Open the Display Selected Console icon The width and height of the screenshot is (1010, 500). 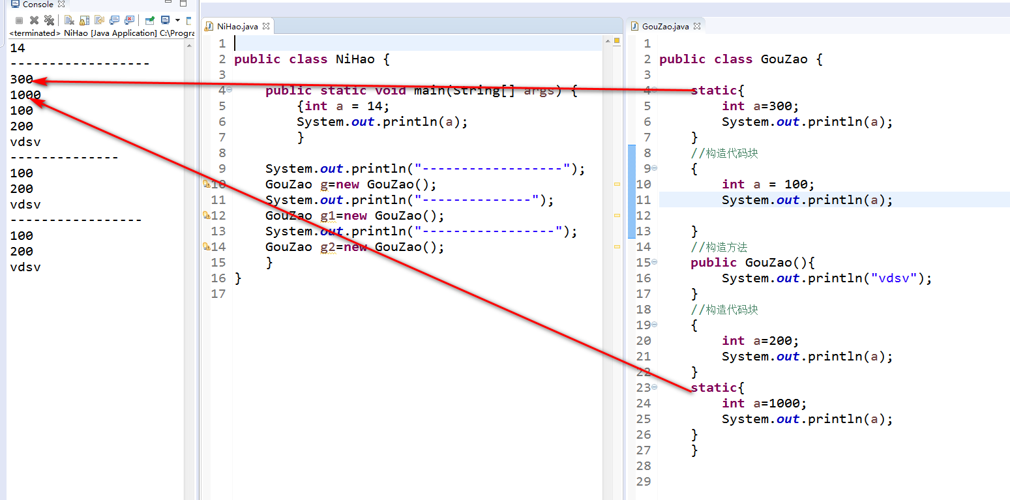(x=166, y=20)
